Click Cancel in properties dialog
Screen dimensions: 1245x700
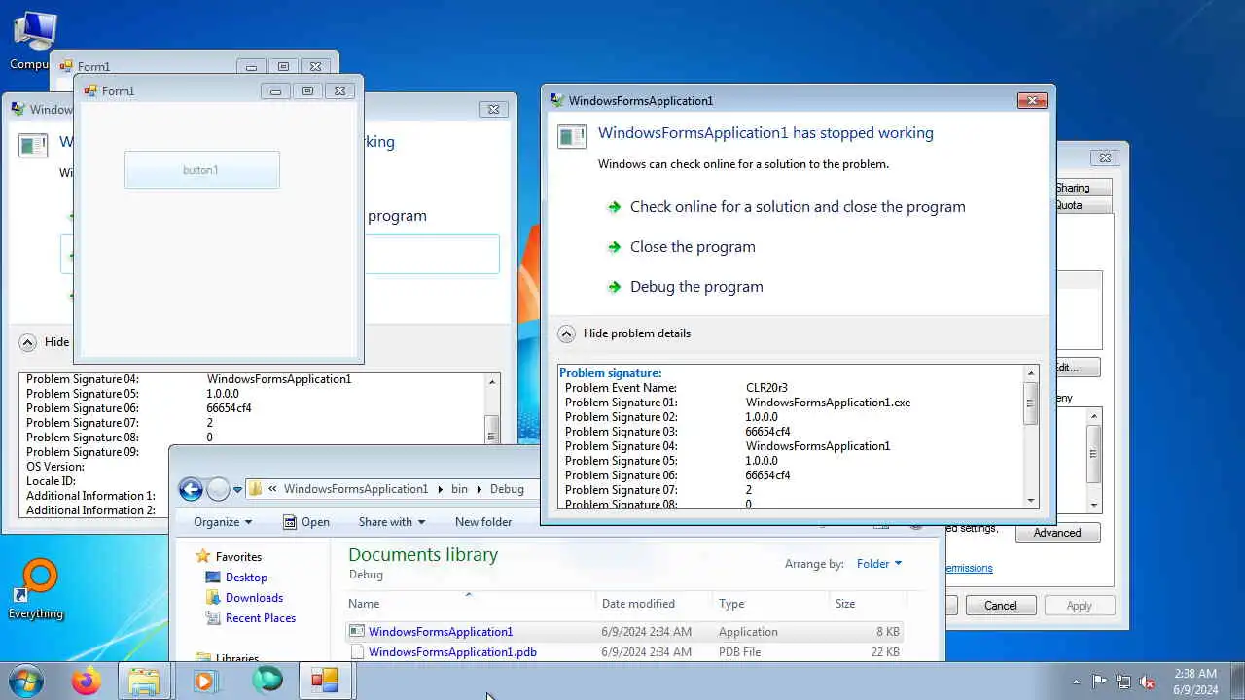coord(1000,606)
